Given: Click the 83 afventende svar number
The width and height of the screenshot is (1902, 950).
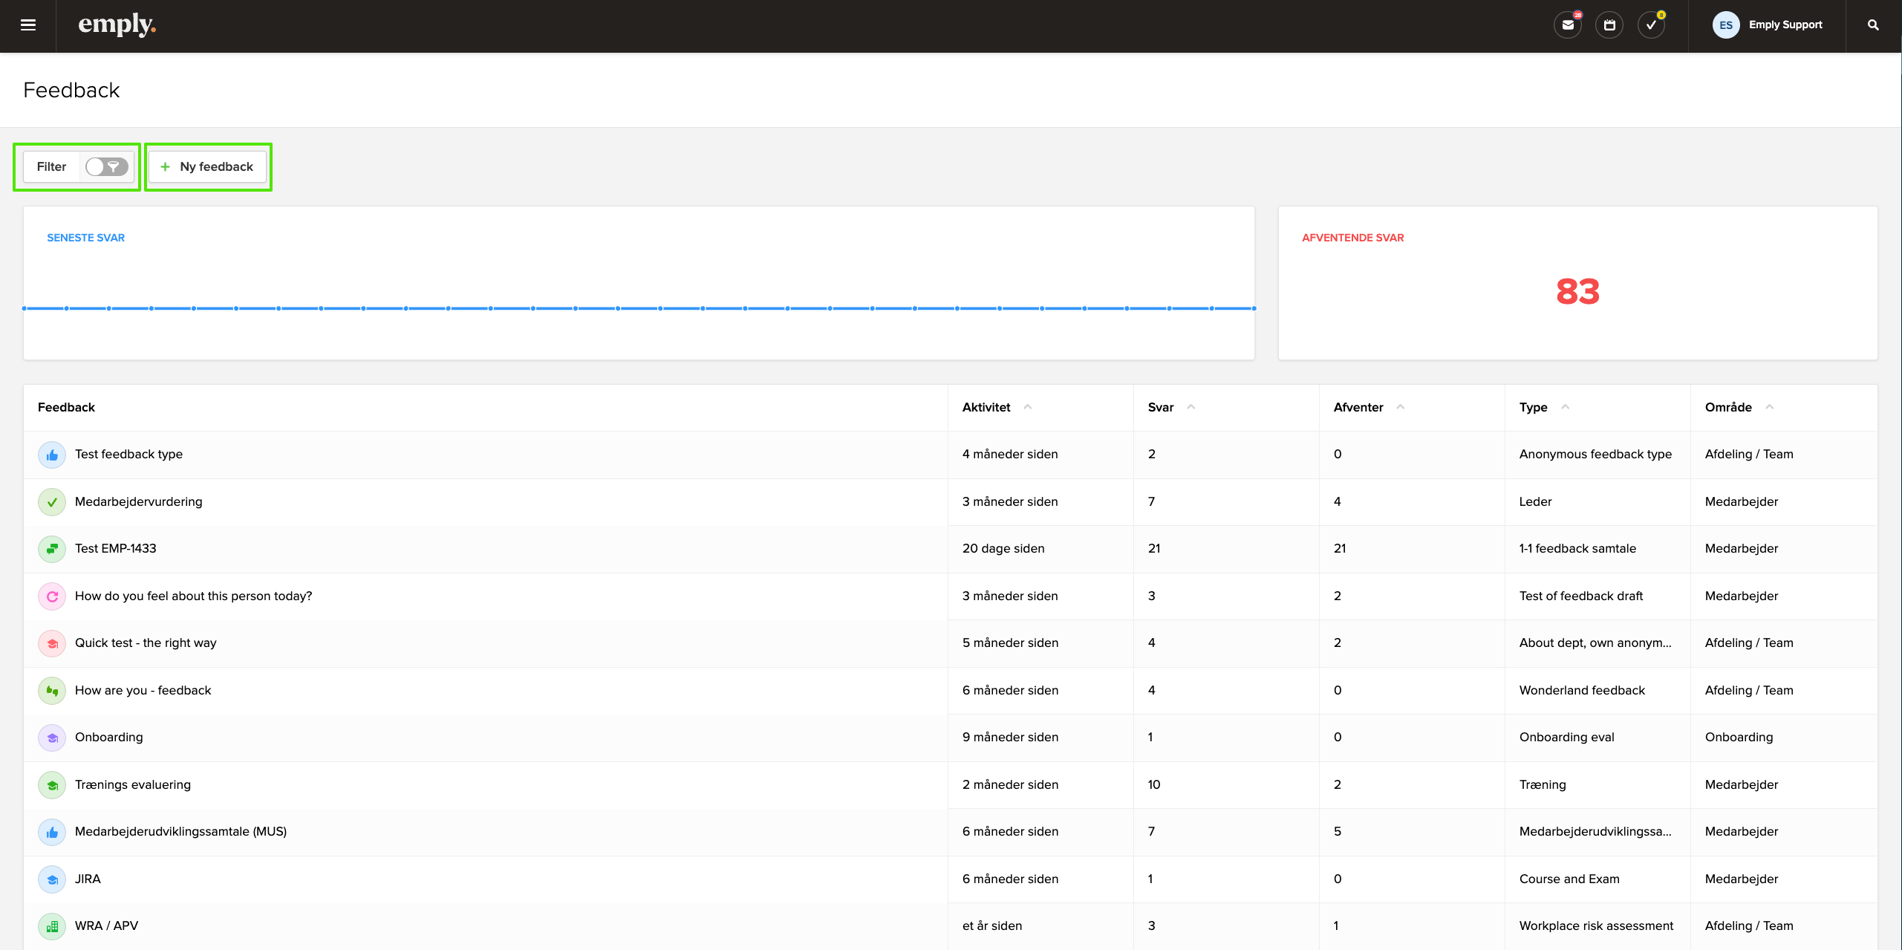Looking at the screenshot, I should pyautogui.click(x=1577, y=291).
